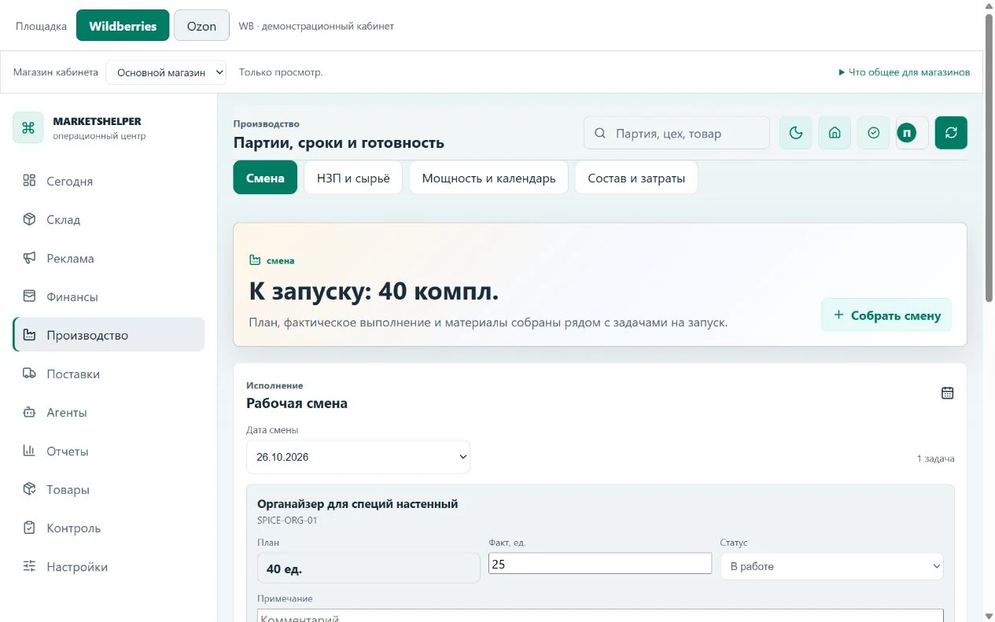This screenshot has height=622, width=995.
Task: Switch to the Смена tab
Action: pos(265,178)
